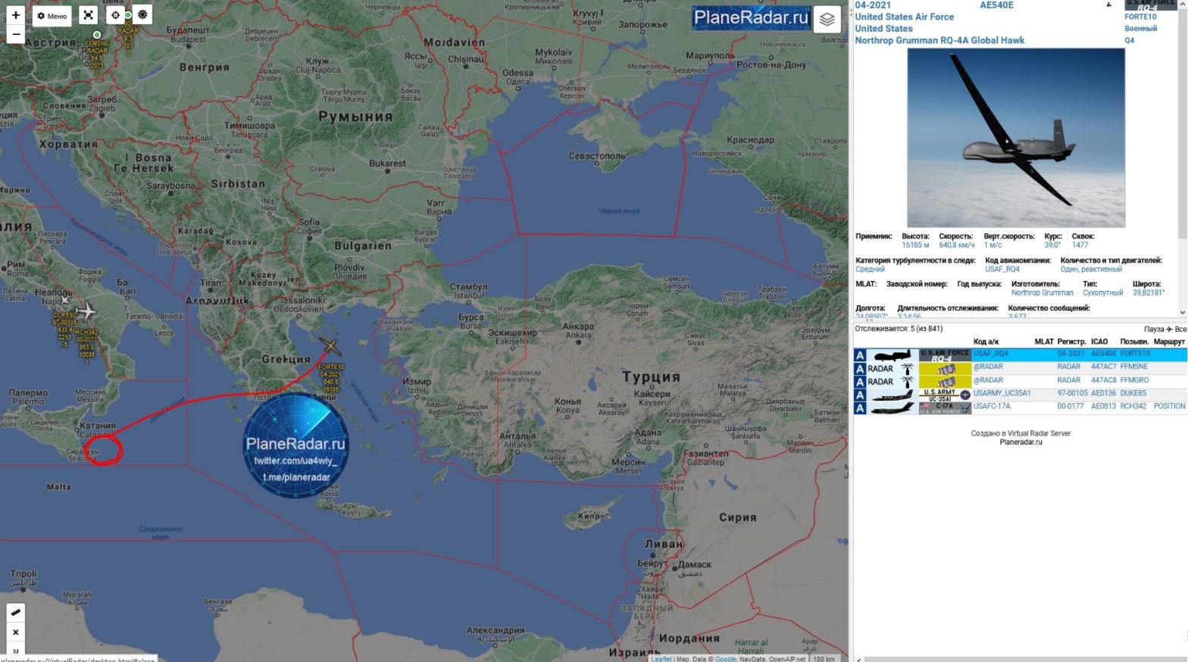Click the U.S. ARMY UC-35A1 operator flag
The width and height of the screenshot is (1188, 662).
(945, 395)
